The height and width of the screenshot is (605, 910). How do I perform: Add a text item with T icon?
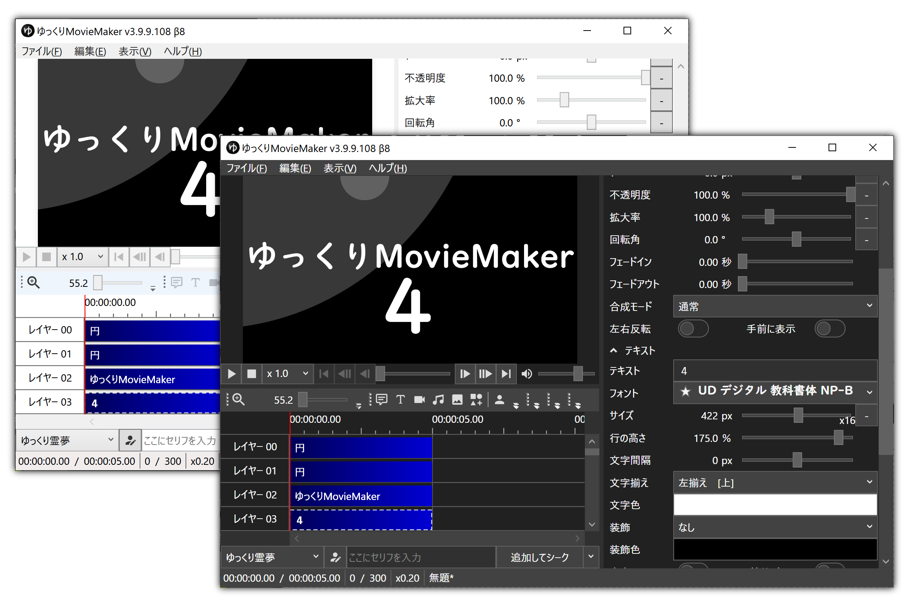click(400, 400)
